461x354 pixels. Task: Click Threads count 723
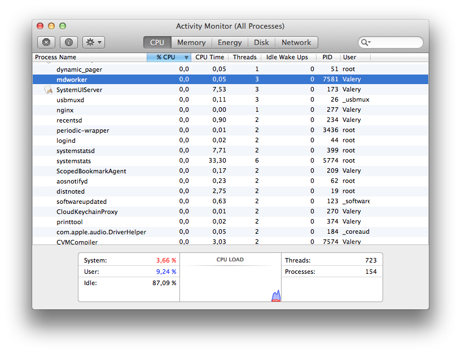pyautogui.click(x=371, y=260)
